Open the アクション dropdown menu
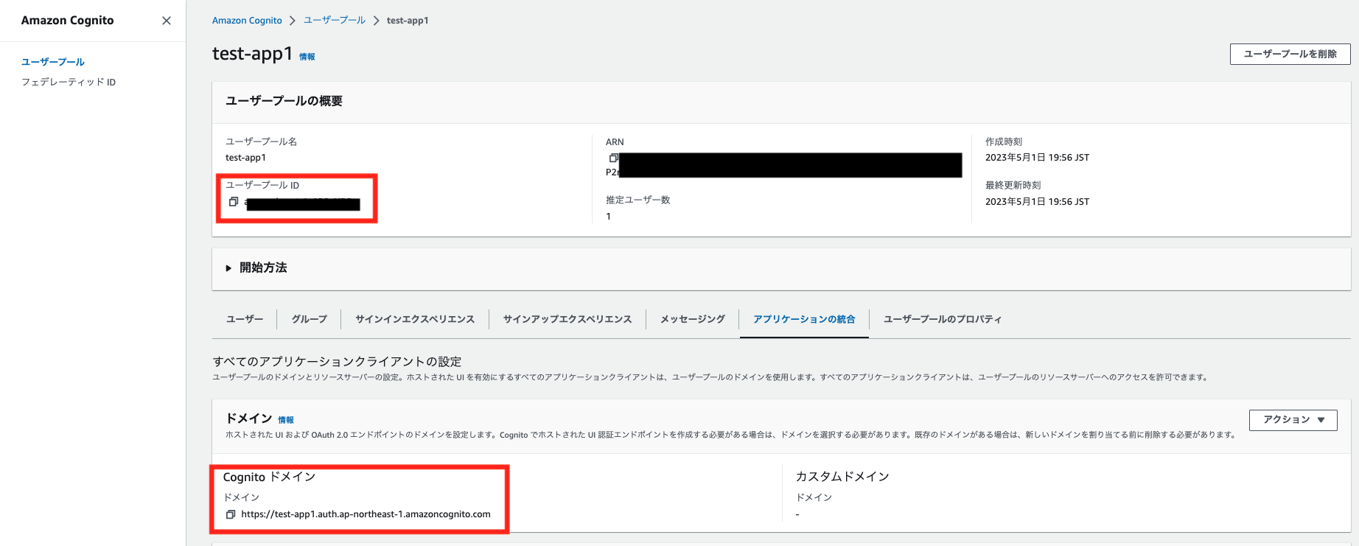 [x=1293, y=420]
